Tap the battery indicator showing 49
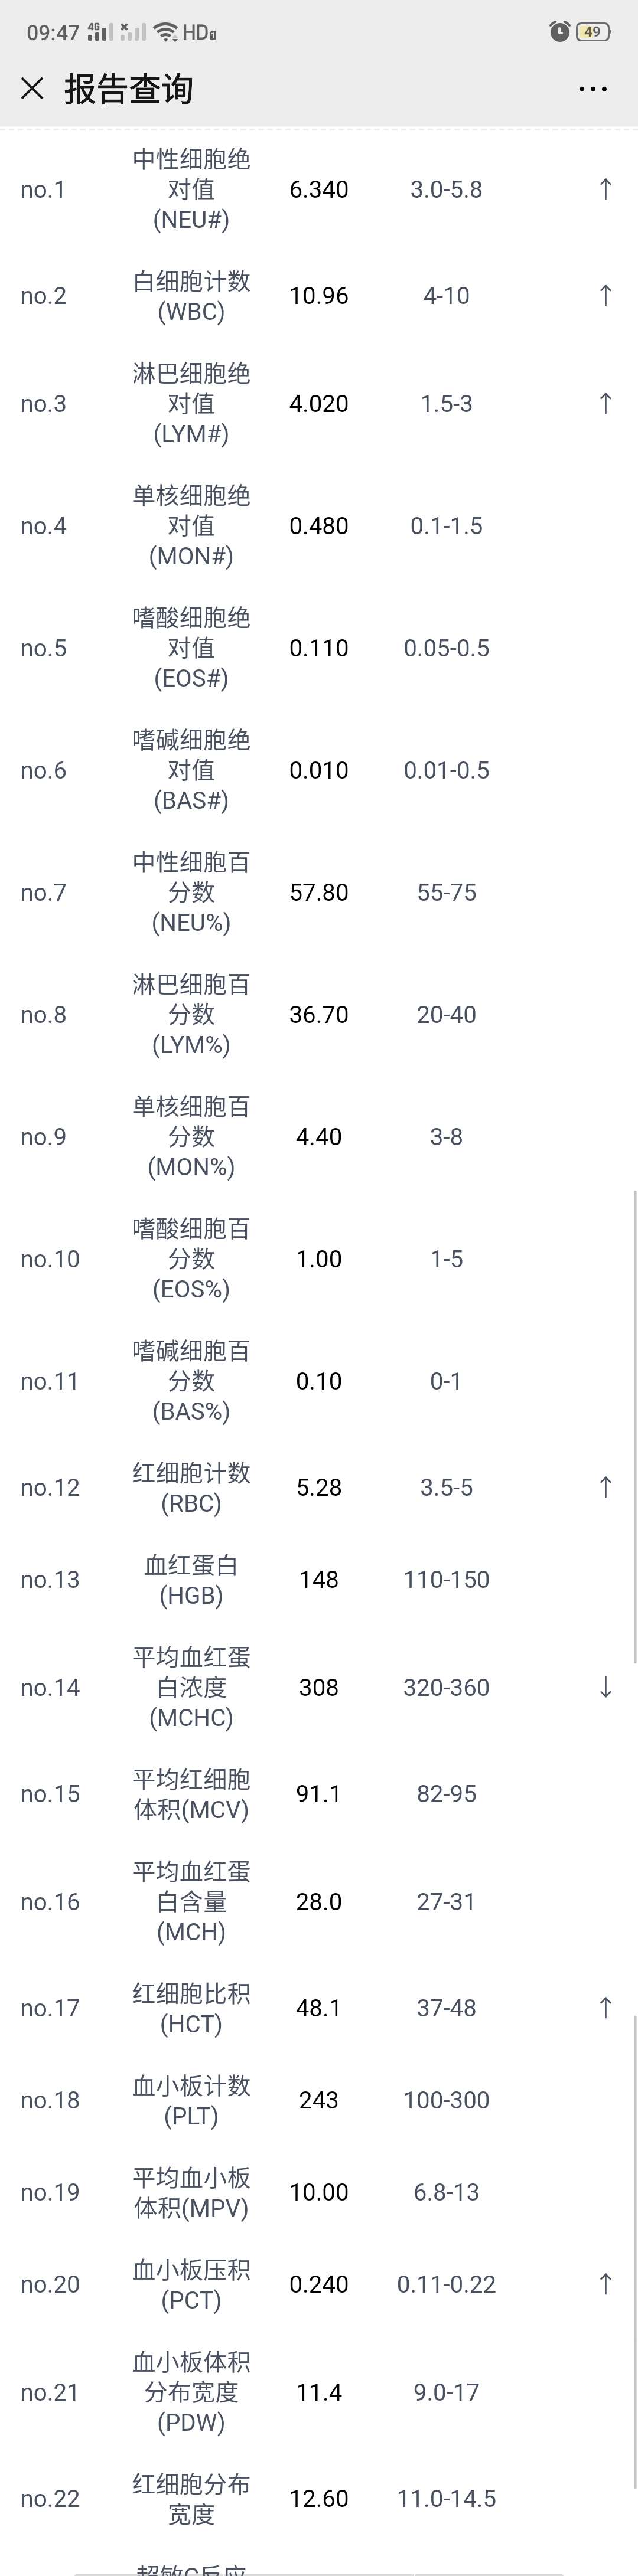The width and height of the screenshot is (638, 2576). pyautogui.click(x=592, y=31)
